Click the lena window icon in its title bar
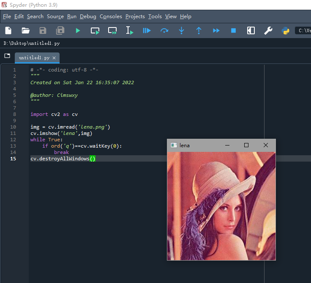 point(174,145)
